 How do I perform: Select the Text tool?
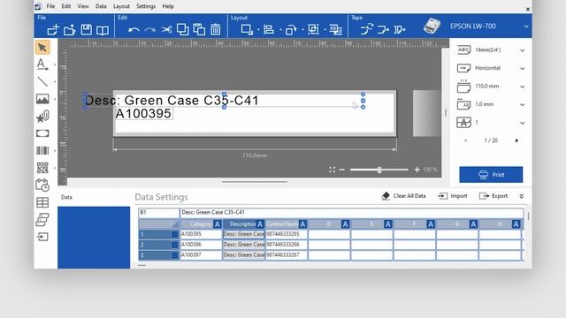[x=42, y=64]
